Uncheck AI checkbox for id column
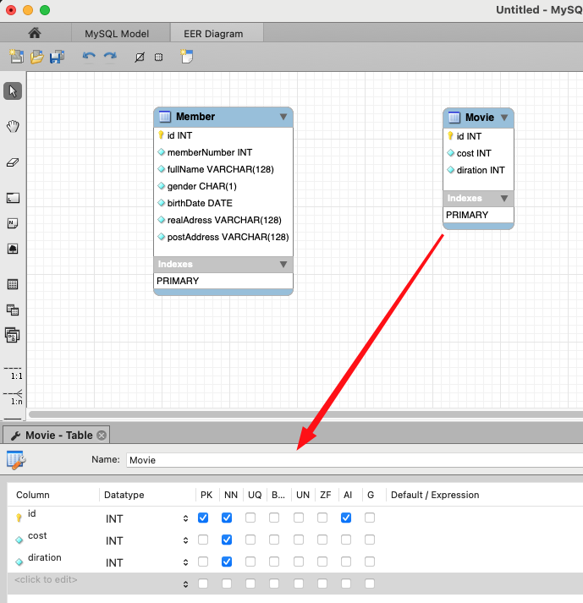Screen dimensions: 583x603 tap(346, 518)
